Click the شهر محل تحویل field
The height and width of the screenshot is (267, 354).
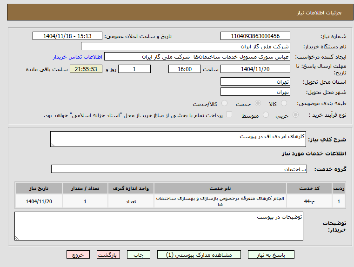255,92
